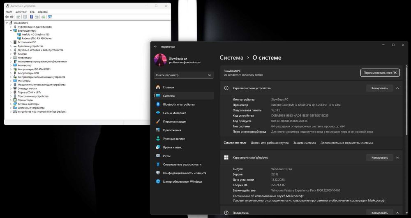
Task: Click the update arrows icon beside Центр обновления Windows
Action: 158,181
